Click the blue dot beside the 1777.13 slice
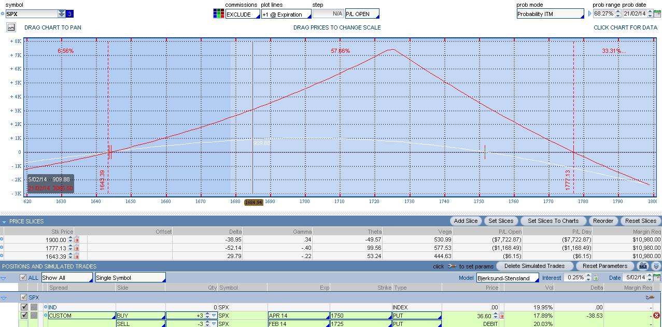 click(x=2, y=248)
